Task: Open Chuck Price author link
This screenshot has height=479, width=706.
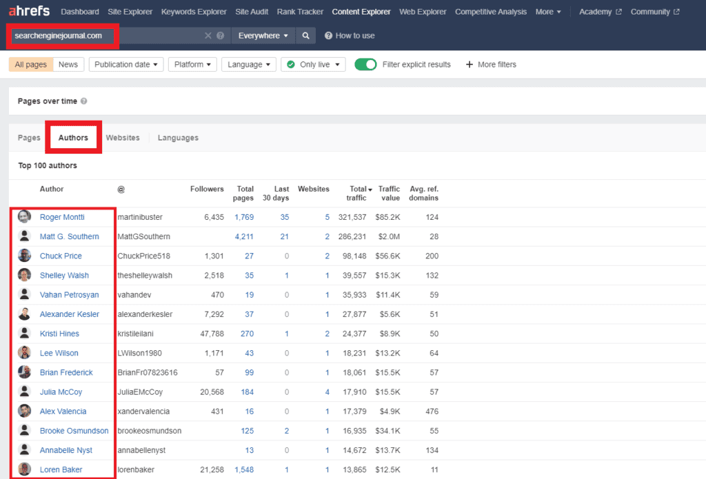Action: (x=61, y=256)
